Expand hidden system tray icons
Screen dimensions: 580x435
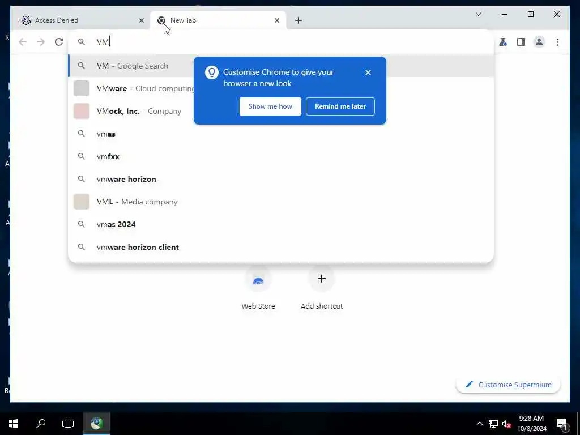click(479, 424)
